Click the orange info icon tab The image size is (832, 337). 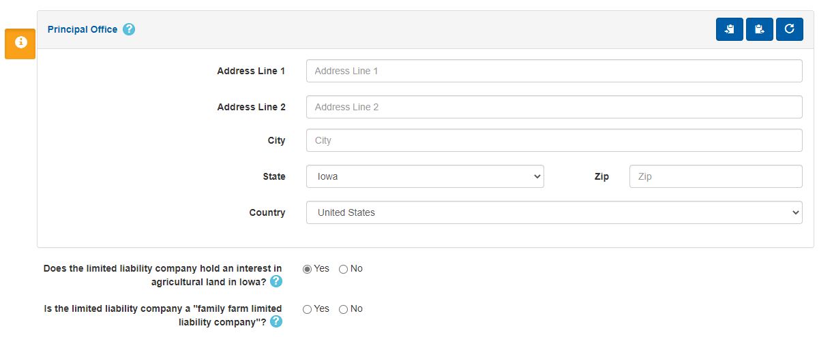coord(20,43)
